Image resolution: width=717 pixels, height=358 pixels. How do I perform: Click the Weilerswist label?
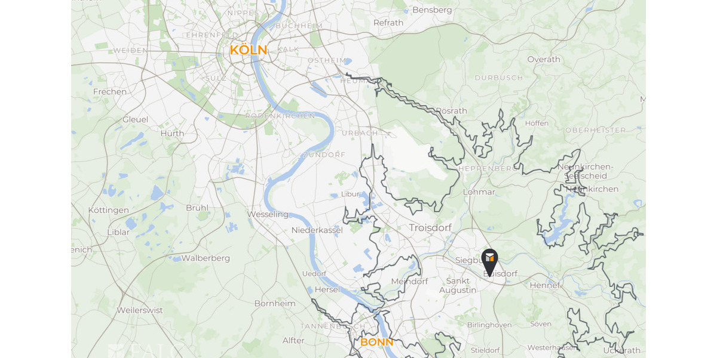140,311
